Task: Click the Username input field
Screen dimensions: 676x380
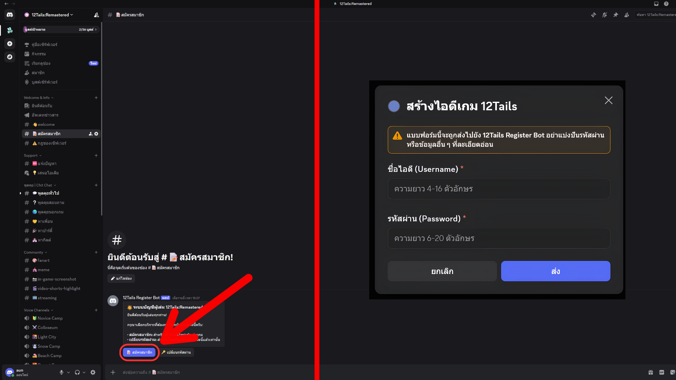Action: point(499,189)
